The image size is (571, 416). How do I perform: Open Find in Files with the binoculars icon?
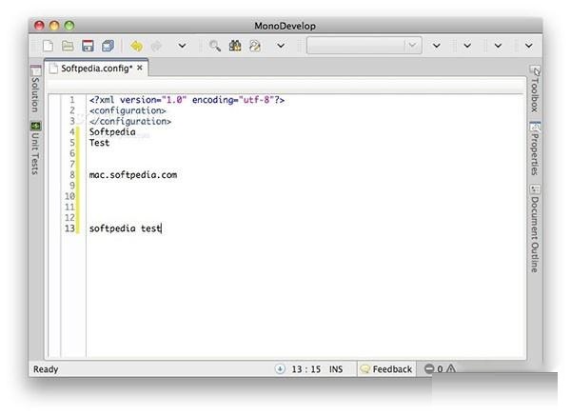pyautogui.click(x=235, y=46)
